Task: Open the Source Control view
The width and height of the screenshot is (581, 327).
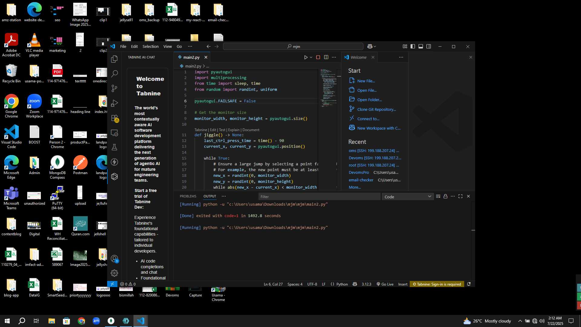Action: [x=114, y=88]
